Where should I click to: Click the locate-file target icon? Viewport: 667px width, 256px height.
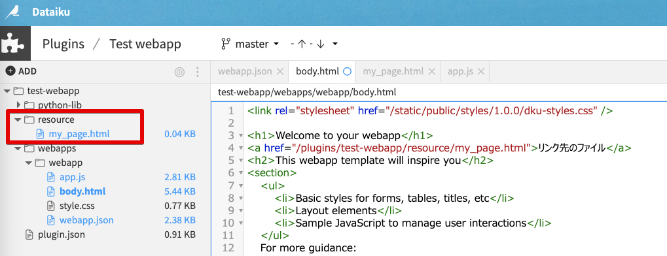179,72
